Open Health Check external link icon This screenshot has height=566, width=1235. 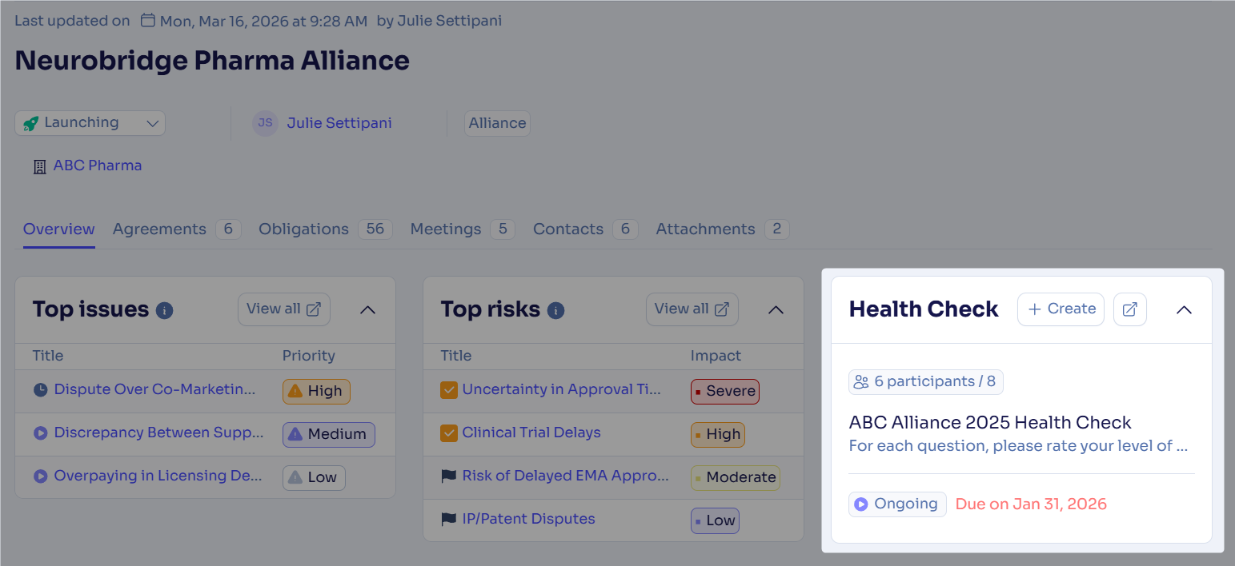pyautogui.click(x=1129, y=309)
